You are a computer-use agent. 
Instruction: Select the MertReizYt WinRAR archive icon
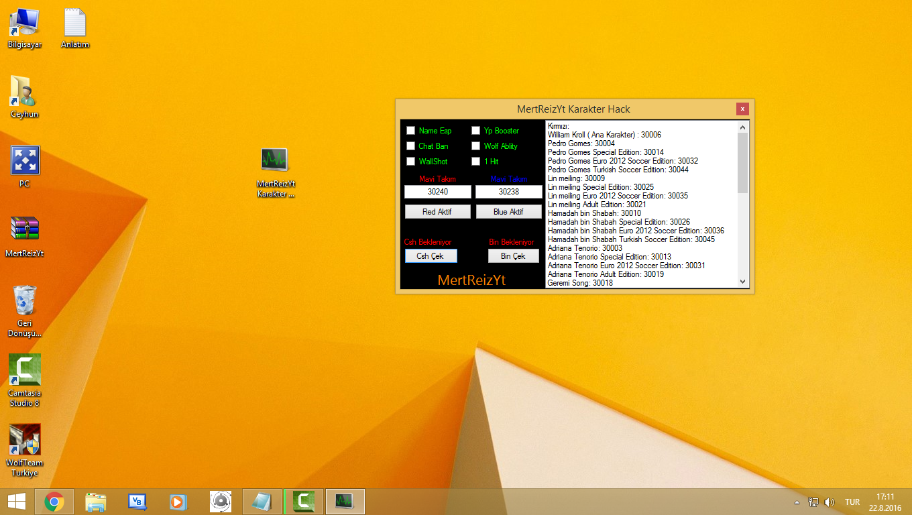[25, 237]
